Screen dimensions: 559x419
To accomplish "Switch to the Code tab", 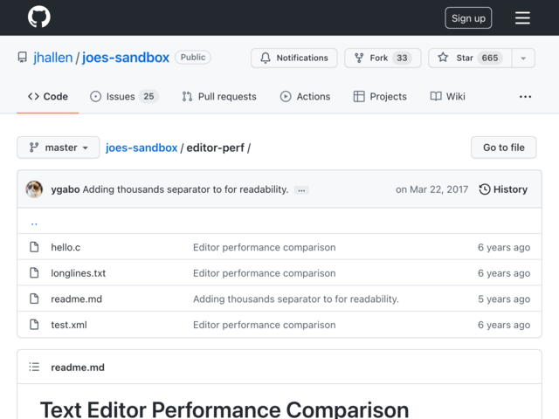I will click(x=48, y=97).
